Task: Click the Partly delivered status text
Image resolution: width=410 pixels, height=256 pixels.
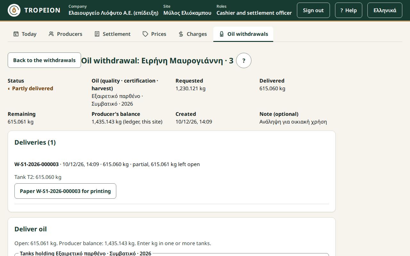Action: point(33,89)
